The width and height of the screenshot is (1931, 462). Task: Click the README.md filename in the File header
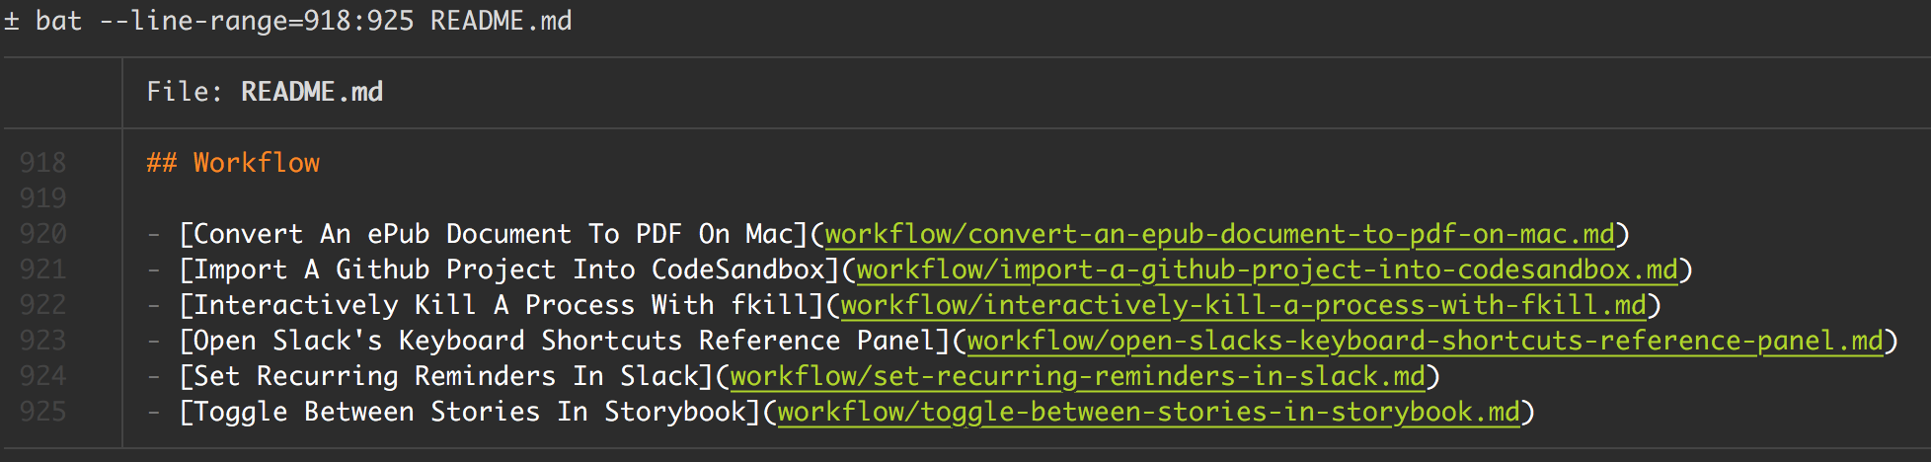click(312, 92)
